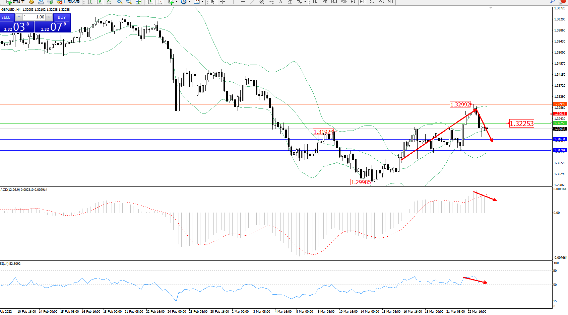Viewport: 568px width, 315px height.
Task: Increase lot volume with up arrow
Action: tap(49, 17)
